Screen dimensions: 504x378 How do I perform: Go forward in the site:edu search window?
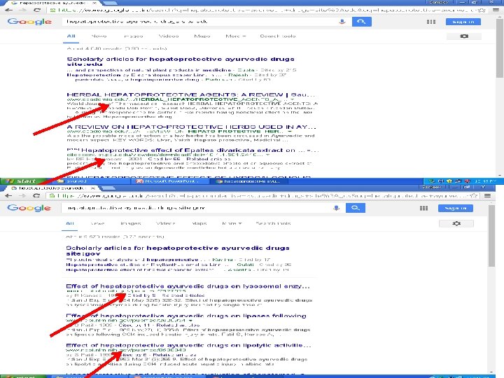pos(22,10)
